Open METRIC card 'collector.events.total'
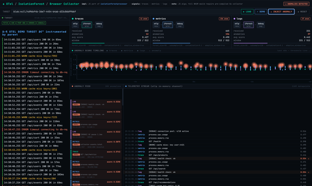 pyautogui.click(x=96, y=144)
